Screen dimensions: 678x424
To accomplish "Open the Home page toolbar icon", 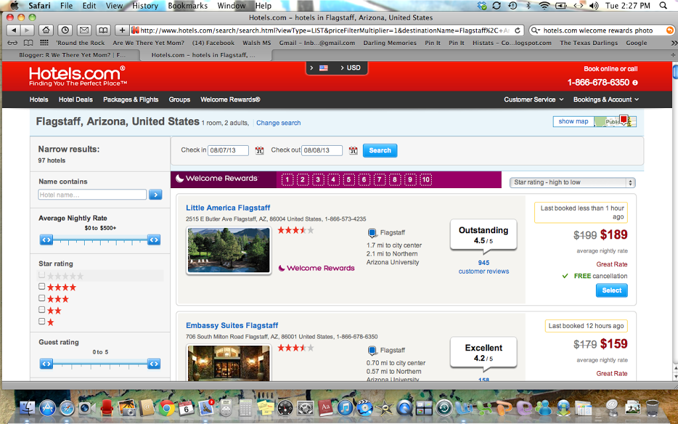I will pyautogui.click(x=46, y=30).
